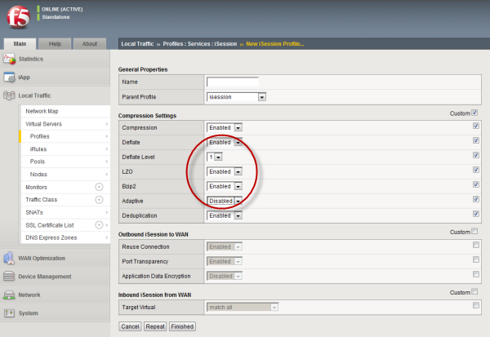Enable Custom checkbox for Outbound iSession to WAN
The height and width of the screenshot is (337, 490).
[475, 232]
